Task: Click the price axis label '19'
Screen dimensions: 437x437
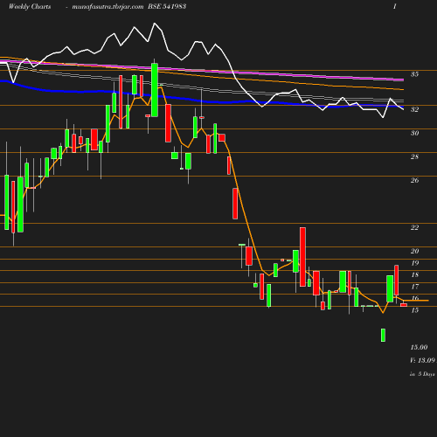Action: pos(414,263)
